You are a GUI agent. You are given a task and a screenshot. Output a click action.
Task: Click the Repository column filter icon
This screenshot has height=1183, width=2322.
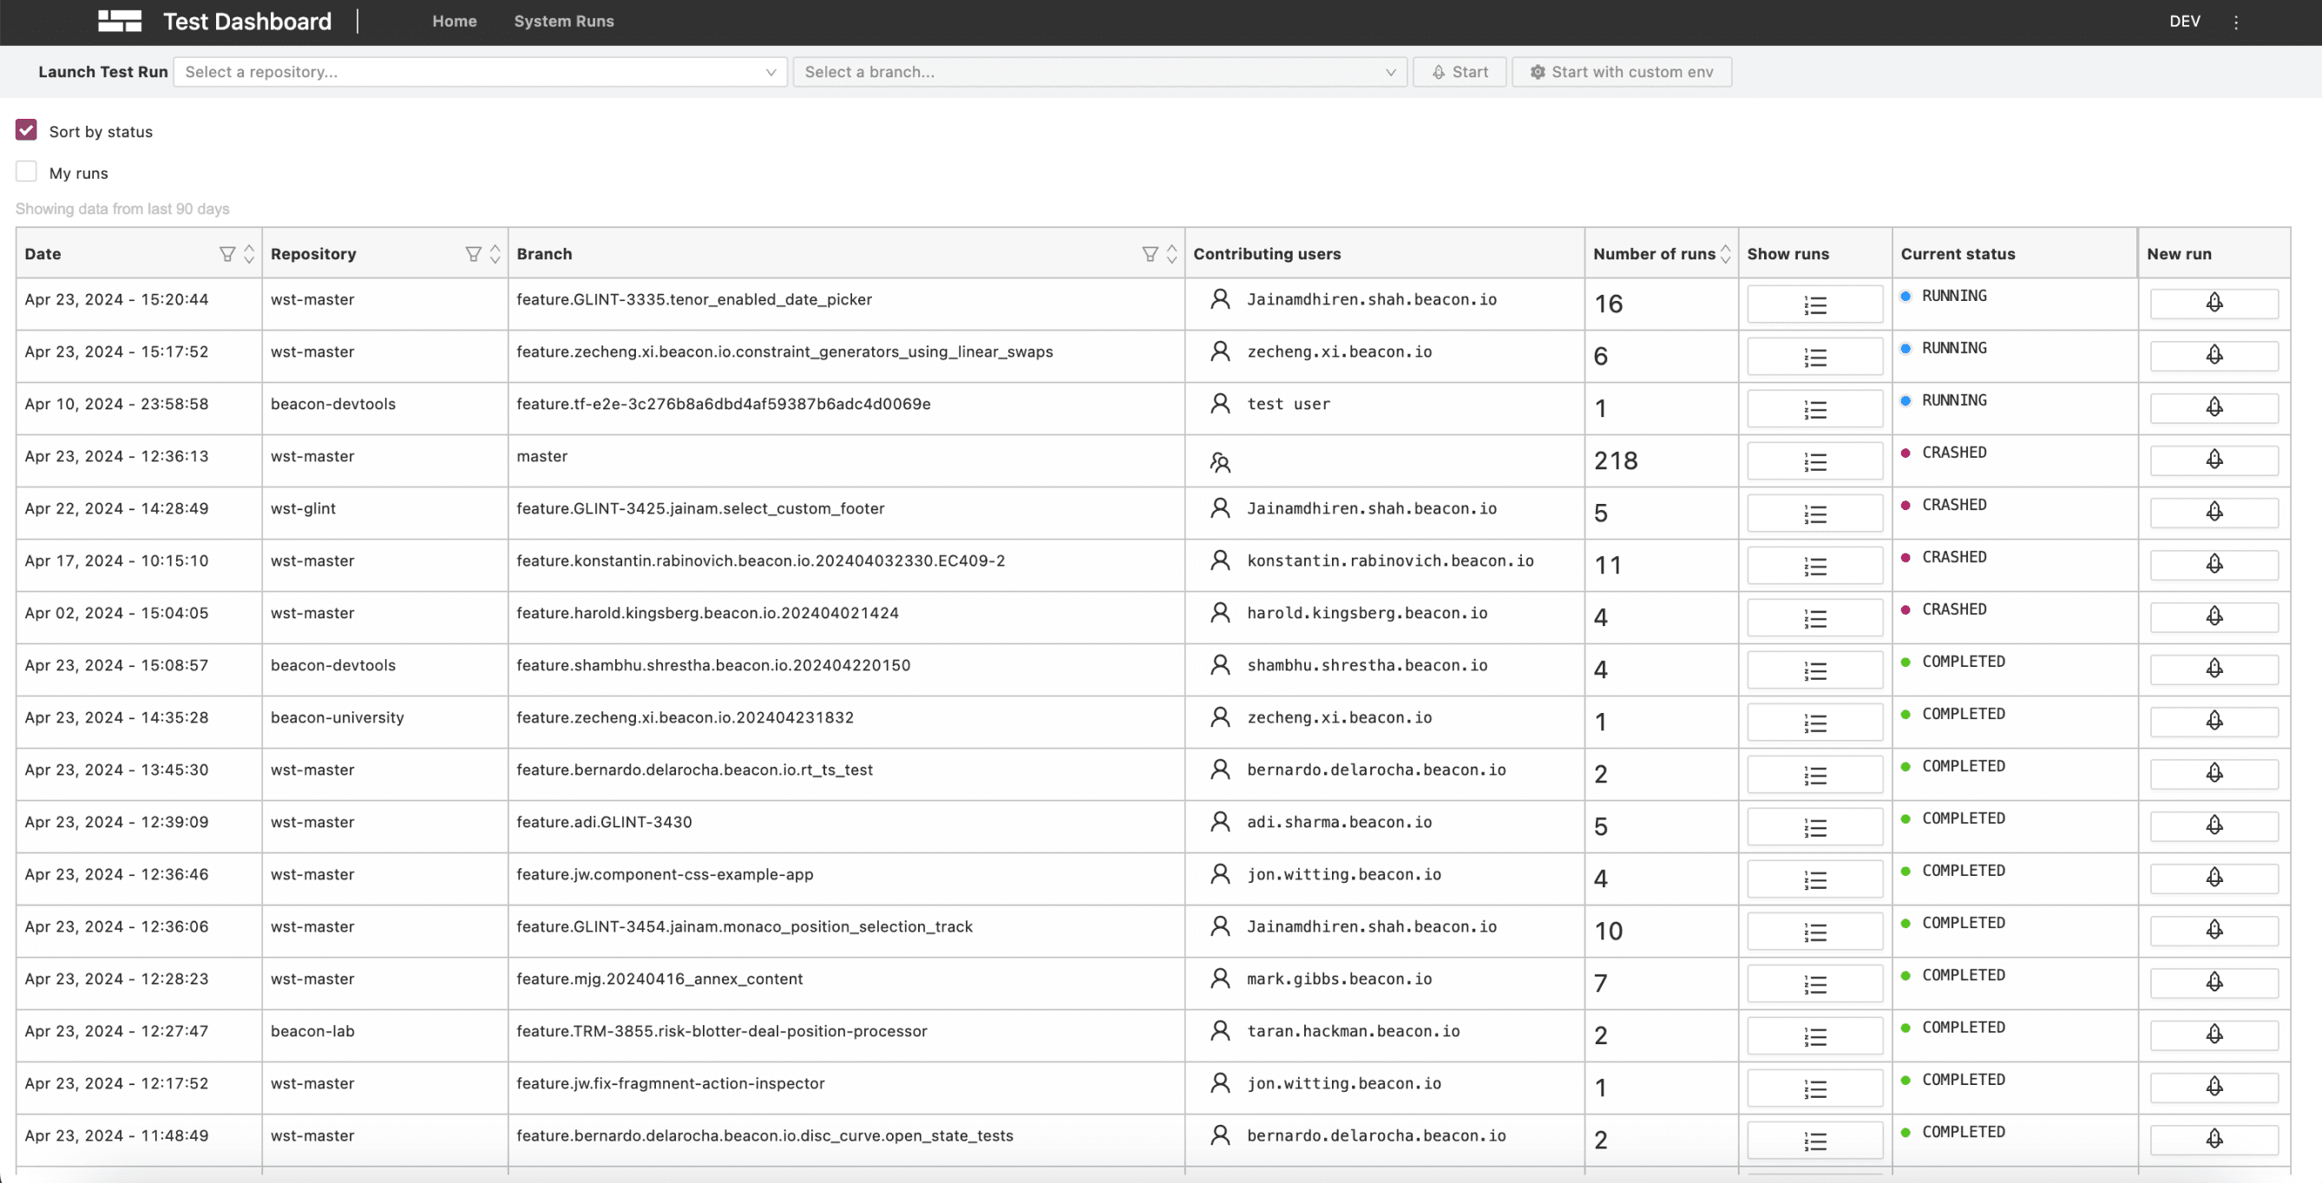tap(472, 254)
